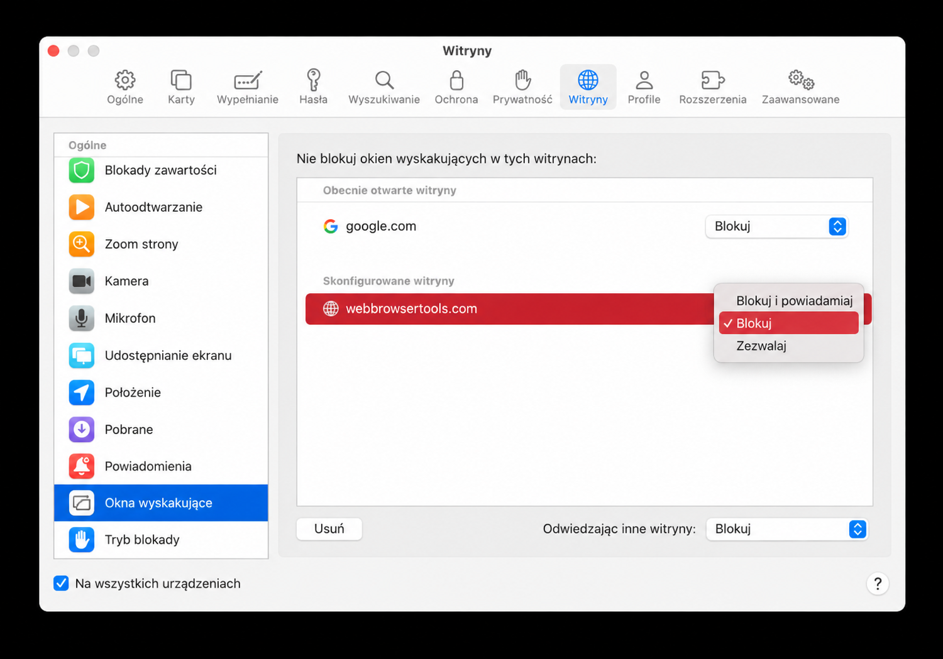
Task: Open the Karty tabs pane
Action: pos(181,87)
